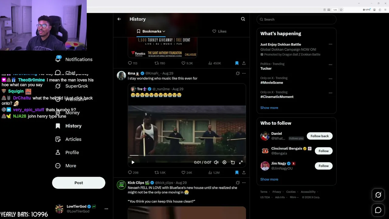Go back using the History header arrow
This screenshot has height=219, width=389.
coord(119,19)
